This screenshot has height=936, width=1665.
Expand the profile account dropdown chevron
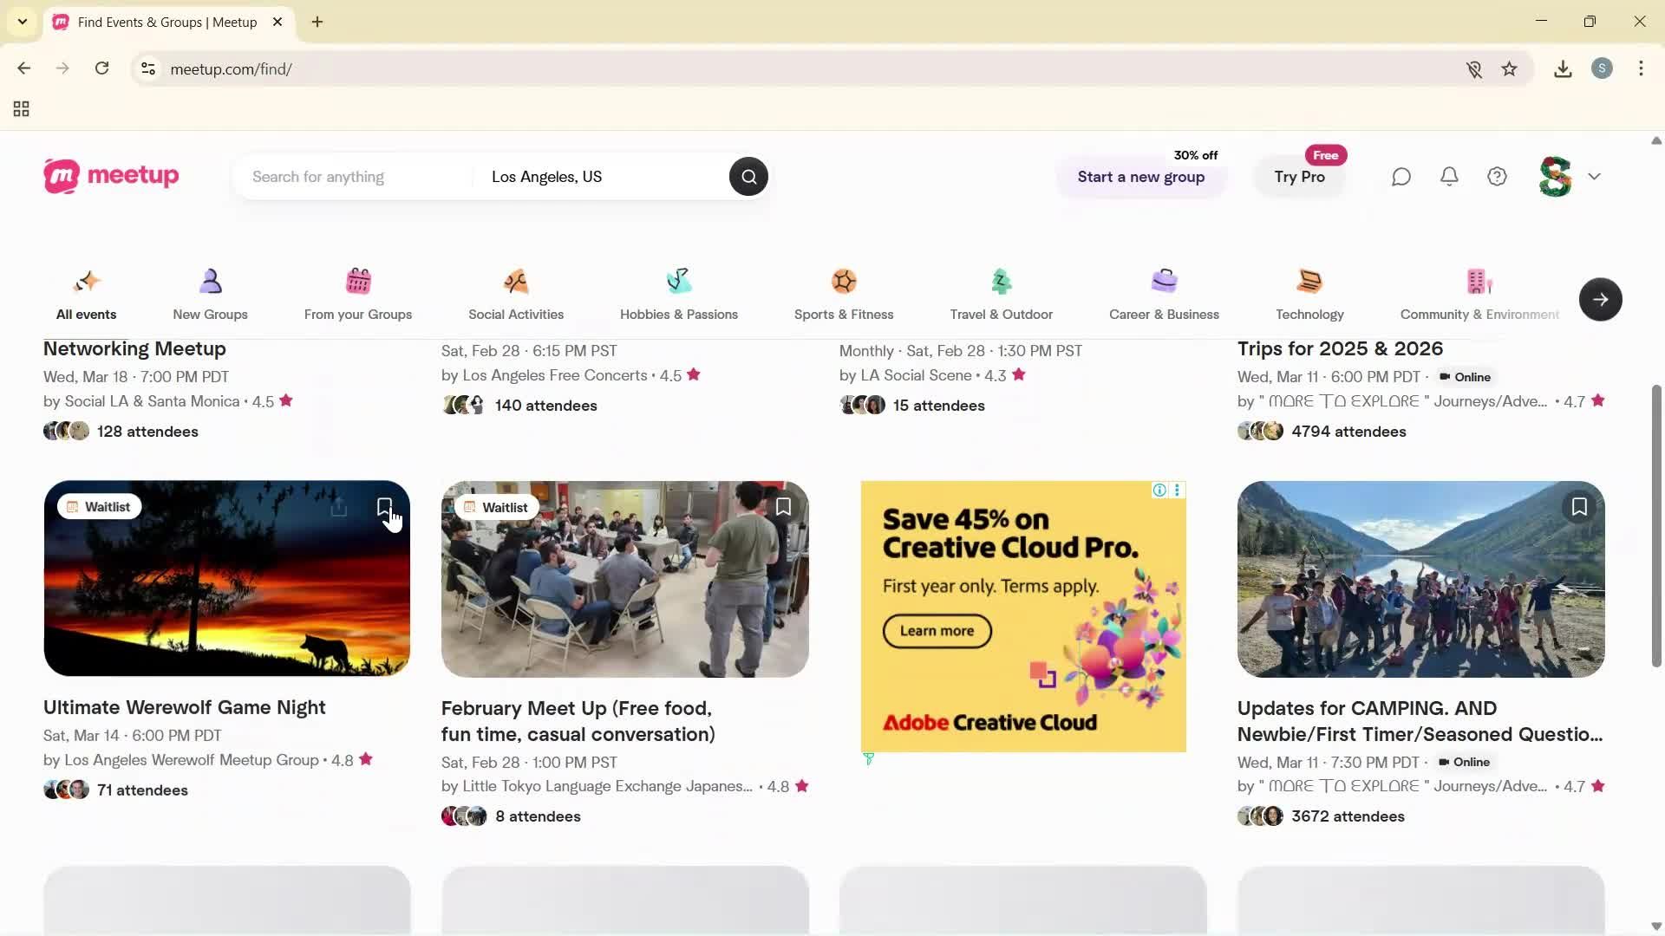click(1594, 177)
